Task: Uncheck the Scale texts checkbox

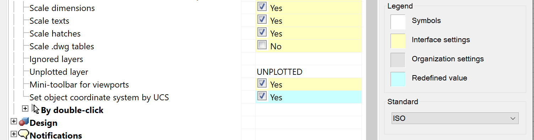Action: [x=262, y=19]
